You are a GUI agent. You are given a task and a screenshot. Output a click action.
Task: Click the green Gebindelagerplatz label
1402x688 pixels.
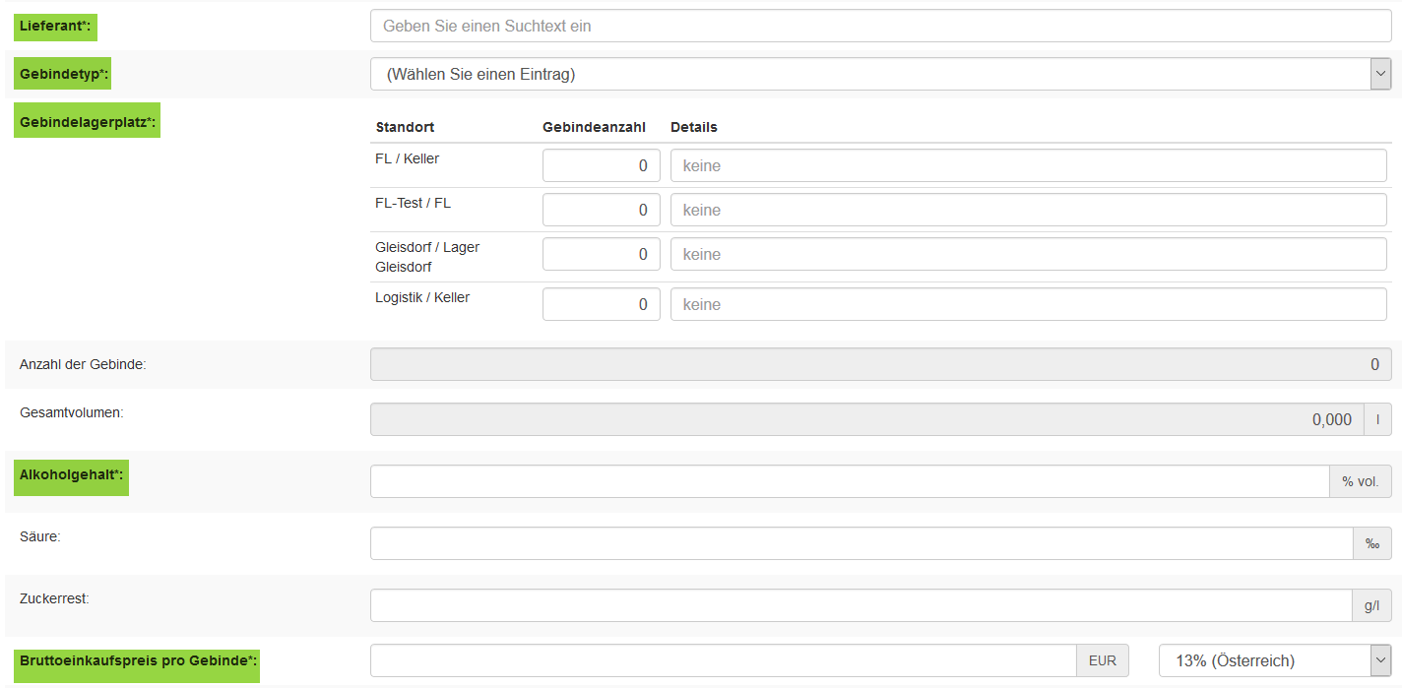pos(87,121)
